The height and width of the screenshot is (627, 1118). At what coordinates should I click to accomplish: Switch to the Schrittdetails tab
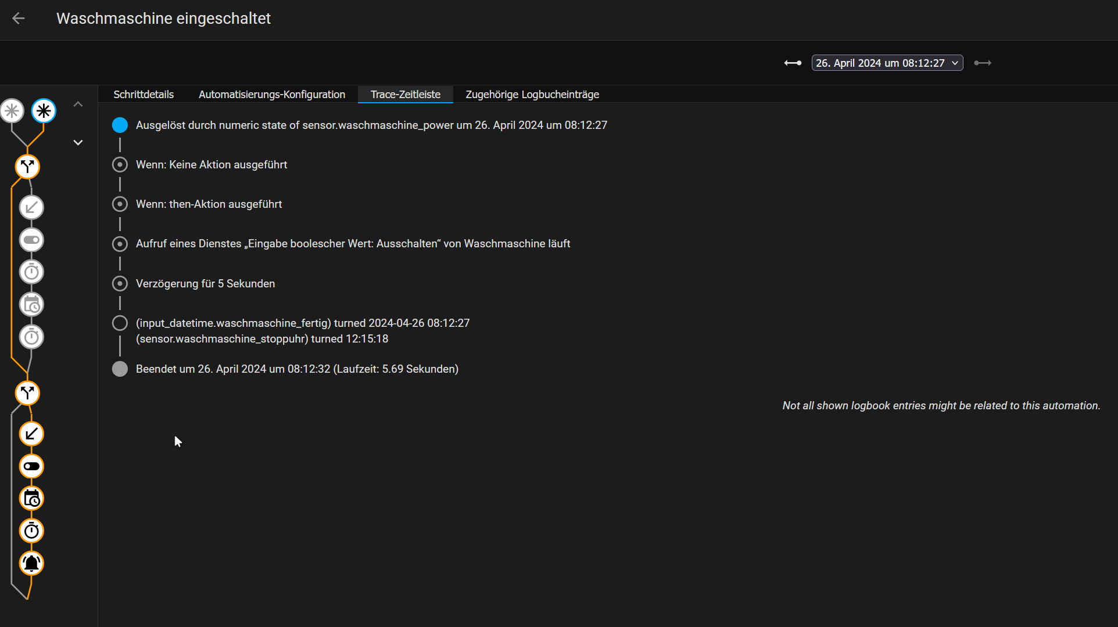[x=144, y=95]
